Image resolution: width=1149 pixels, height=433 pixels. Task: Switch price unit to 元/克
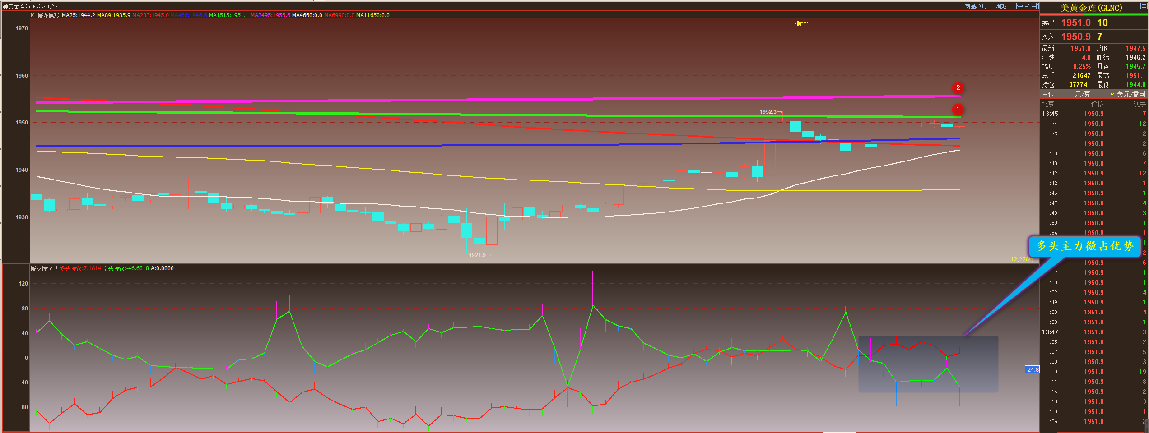click(1082, 94)
